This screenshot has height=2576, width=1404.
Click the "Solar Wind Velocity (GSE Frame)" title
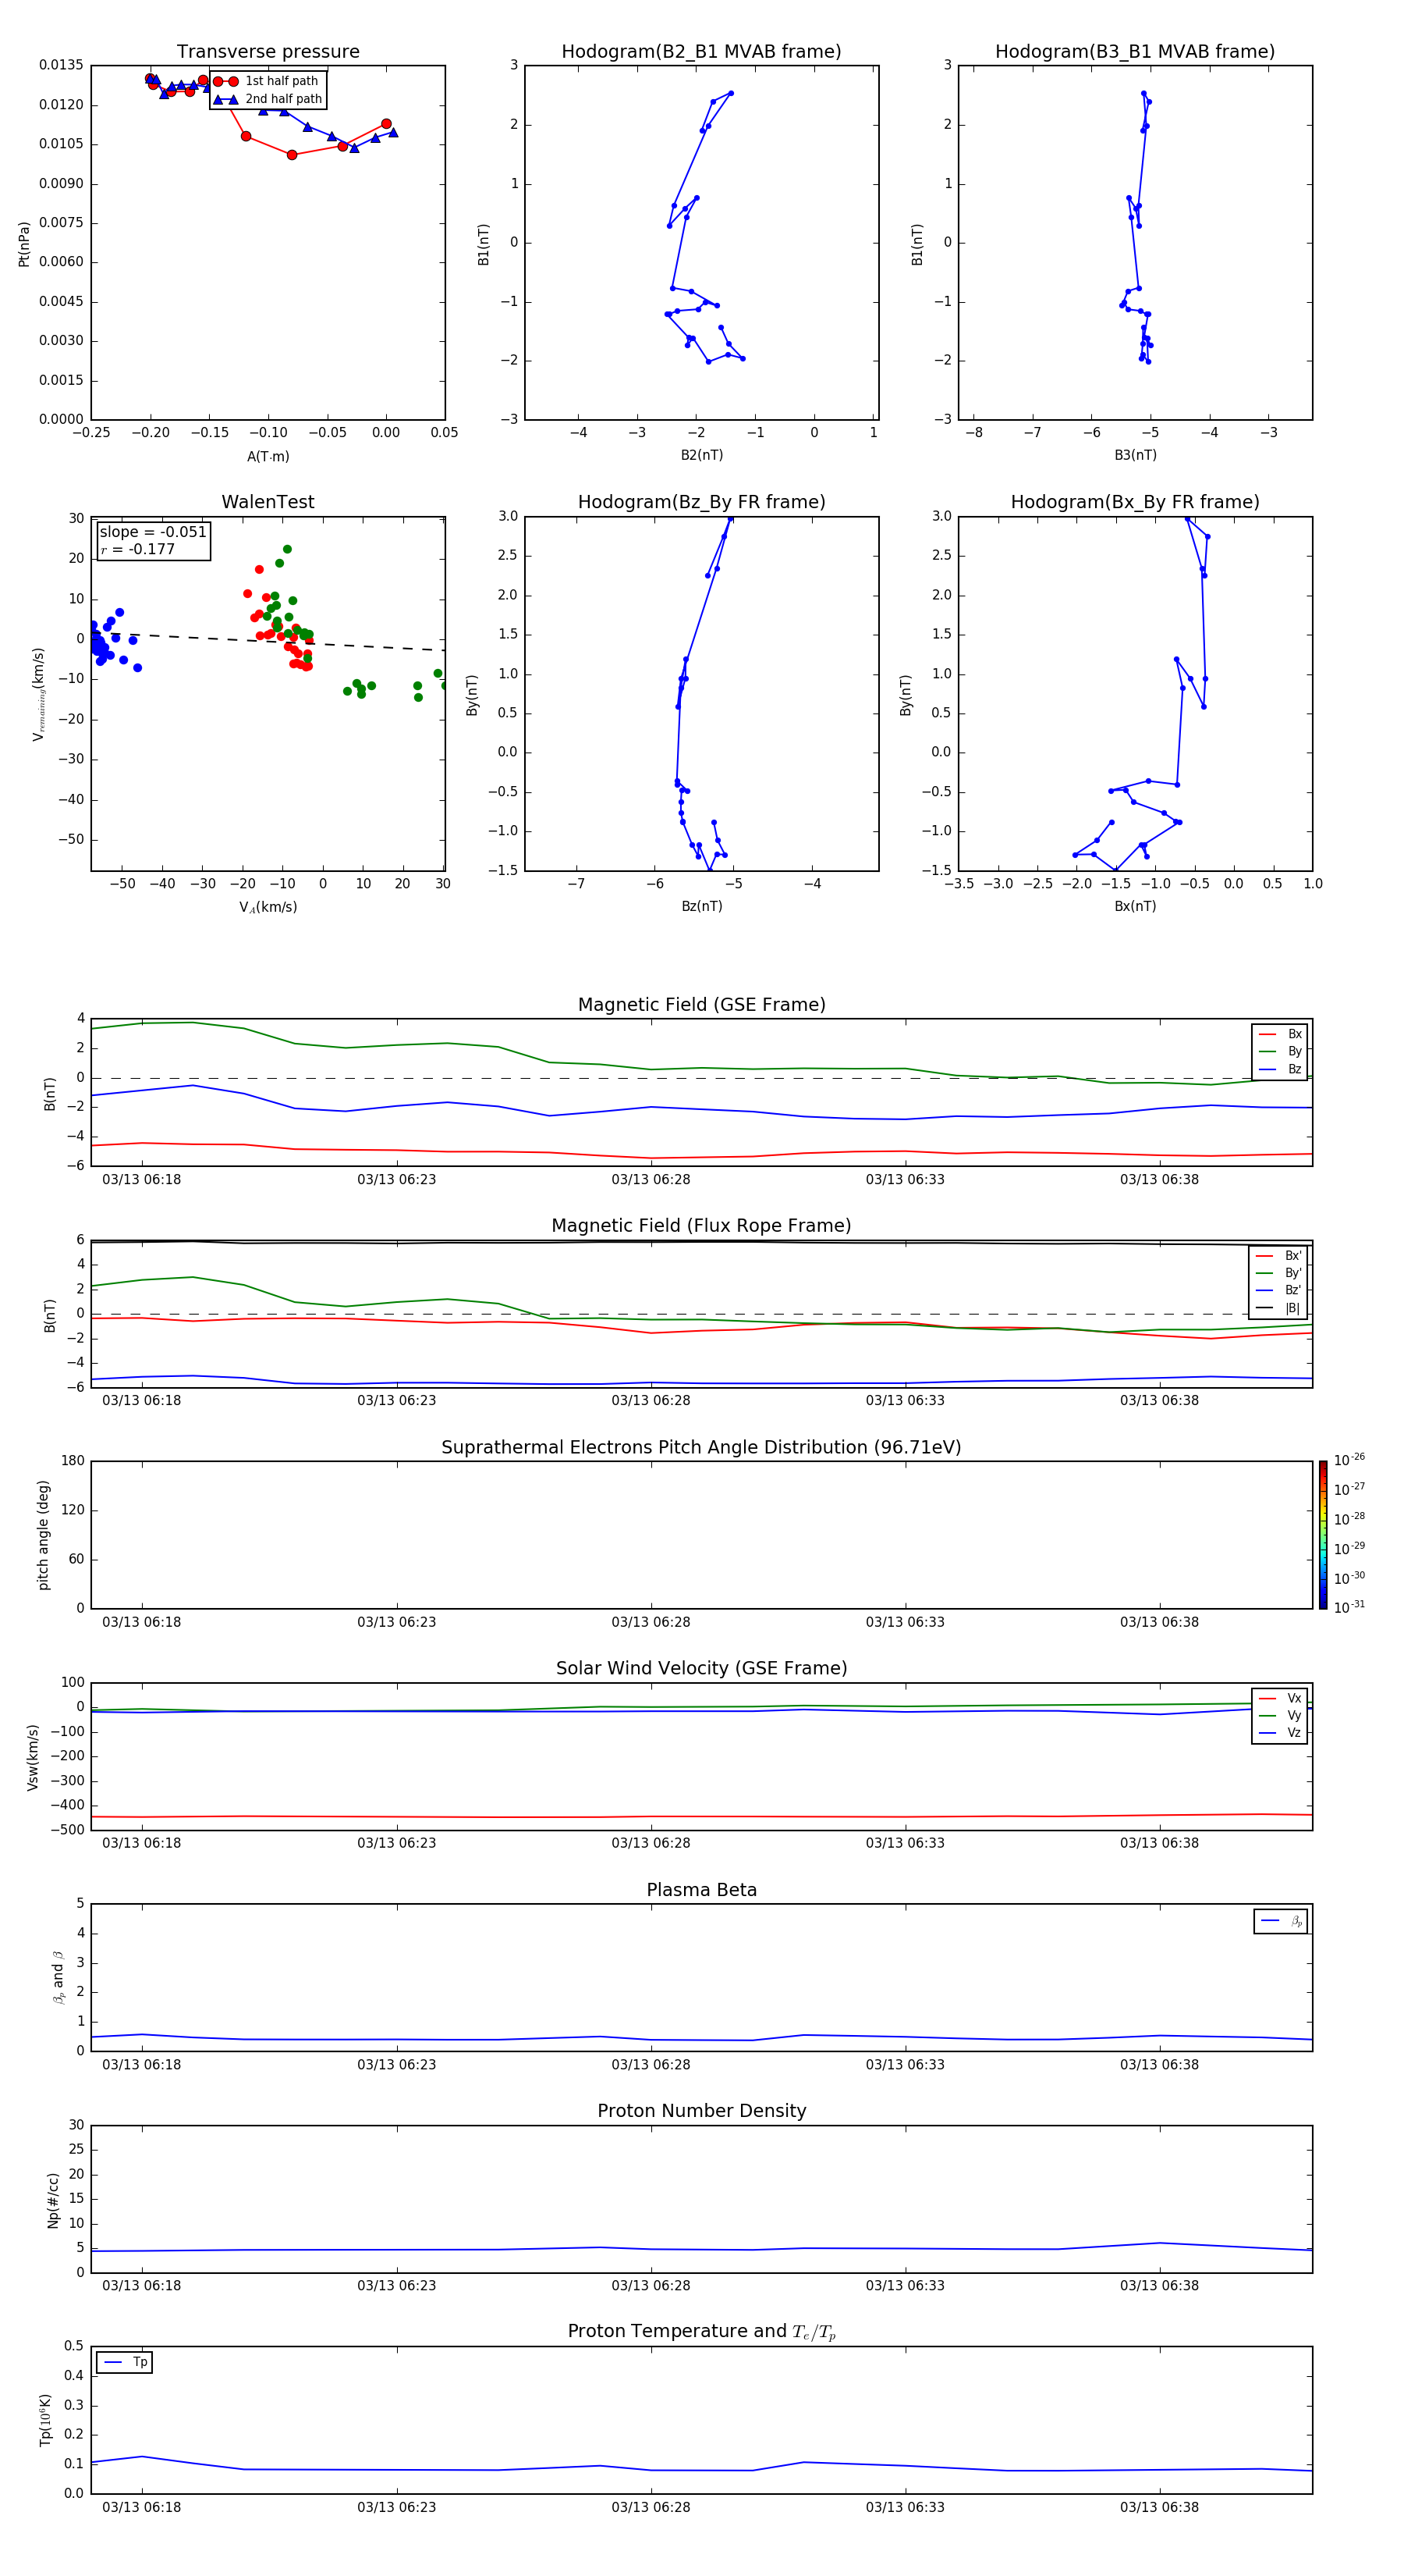point(701,1669)
